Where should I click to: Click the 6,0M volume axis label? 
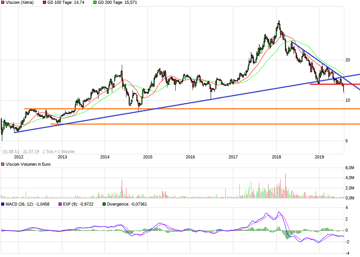pos(350,168)
